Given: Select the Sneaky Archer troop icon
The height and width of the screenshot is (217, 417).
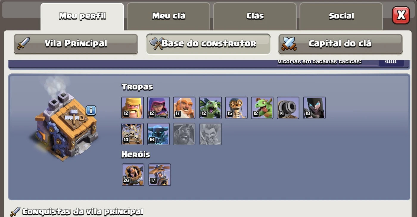Looking at the screenshot, I should click(158, 108).
